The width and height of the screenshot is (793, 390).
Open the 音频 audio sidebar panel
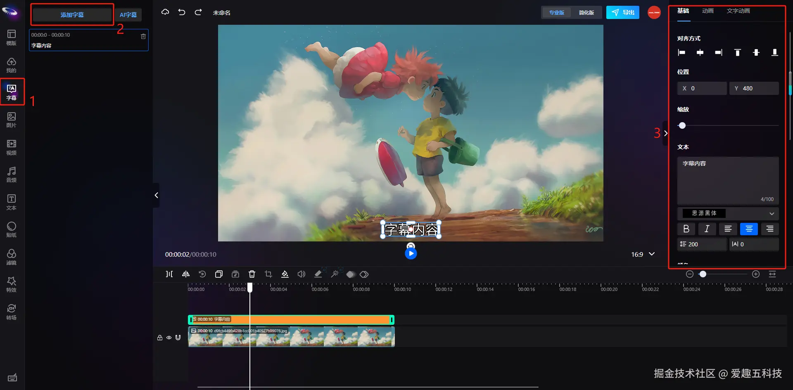coord(12,175)
